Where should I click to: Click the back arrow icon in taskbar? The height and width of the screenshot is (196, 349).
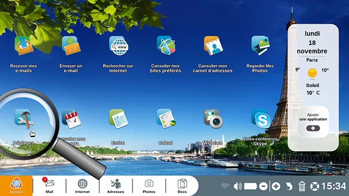click(289, 186)
